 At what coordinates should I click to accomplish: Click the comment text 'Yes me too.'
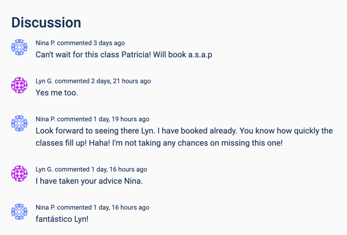point(57,93)
